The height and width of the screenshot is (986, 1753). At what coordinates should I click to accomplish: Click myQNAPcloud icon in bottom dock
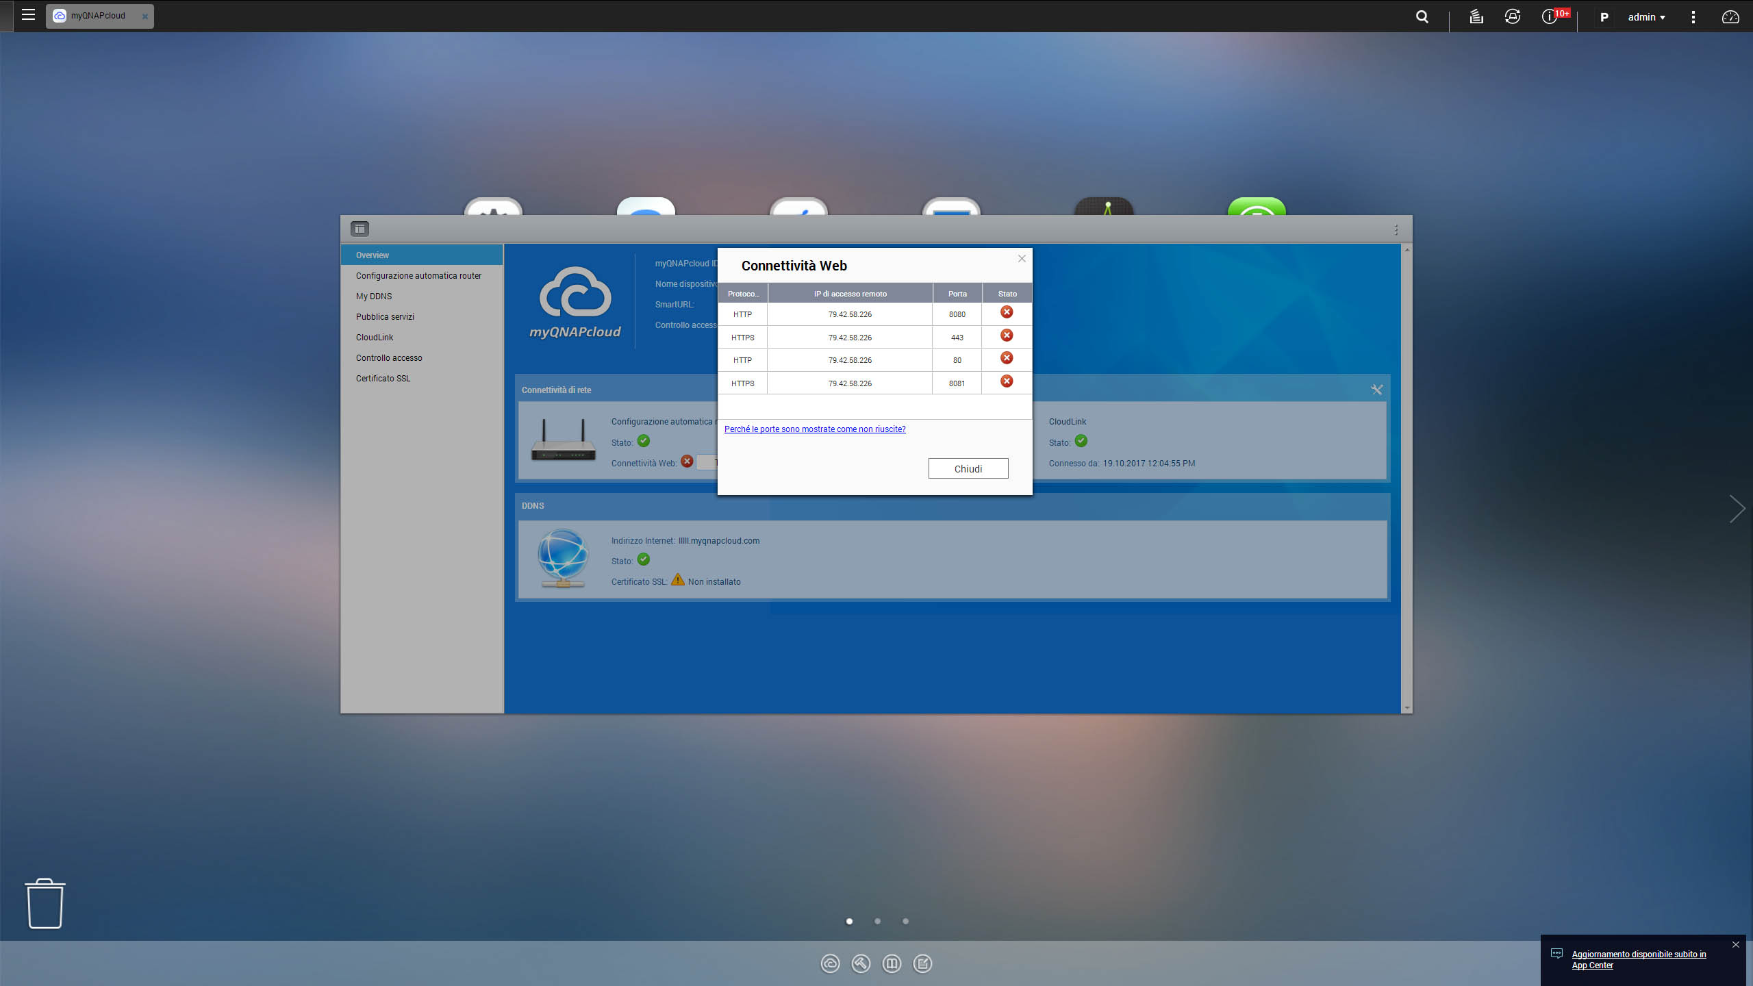tap(830, 964)
